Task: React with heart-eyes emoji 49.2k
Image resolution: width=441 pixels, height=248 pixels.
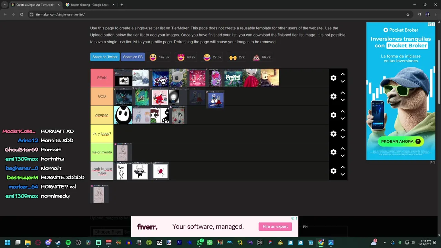Action: coord(186,57)
